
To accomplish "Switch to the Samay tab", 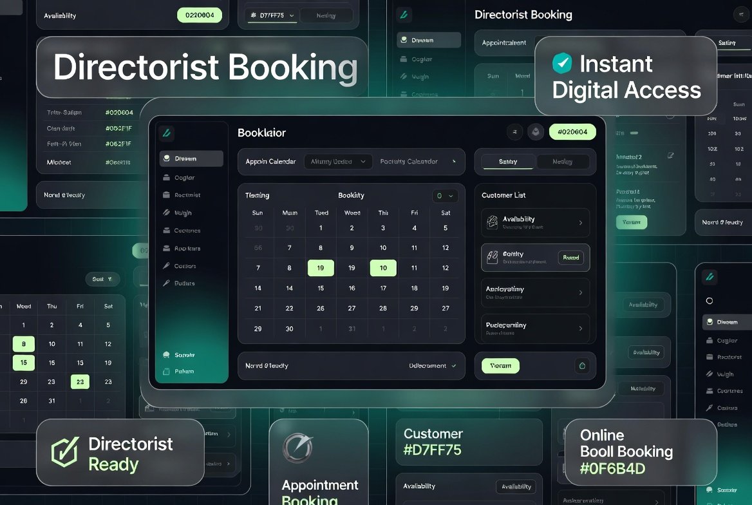I will 508,162.
